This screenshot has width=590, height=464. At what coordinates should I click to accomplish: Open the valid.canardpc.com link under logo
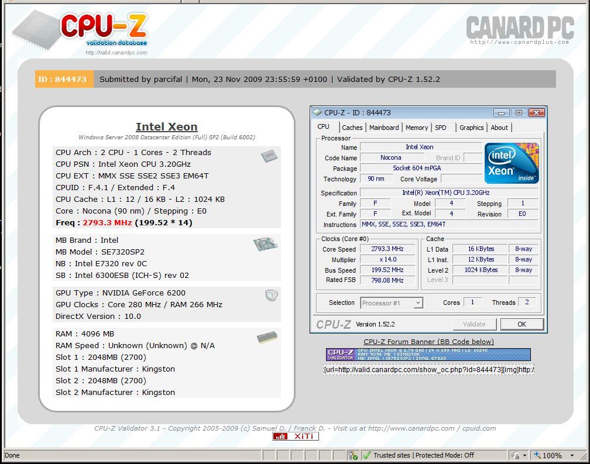tap(116, 53)
